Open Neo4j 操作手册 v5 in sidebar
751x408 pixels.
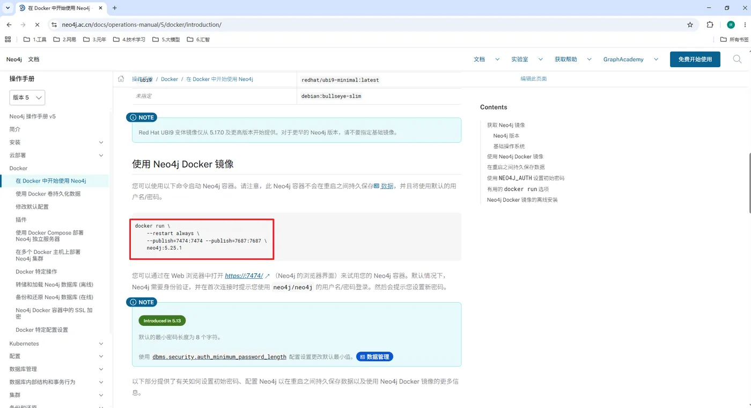[33, 116]
